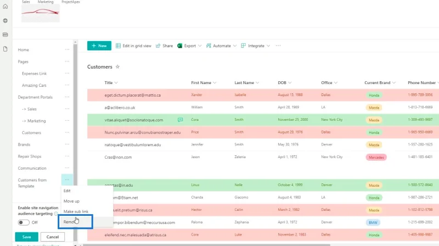This screenshot has height=246, width=439.
Task: Open ellipsis menu for Customers nav link
Action: [67, 132]
